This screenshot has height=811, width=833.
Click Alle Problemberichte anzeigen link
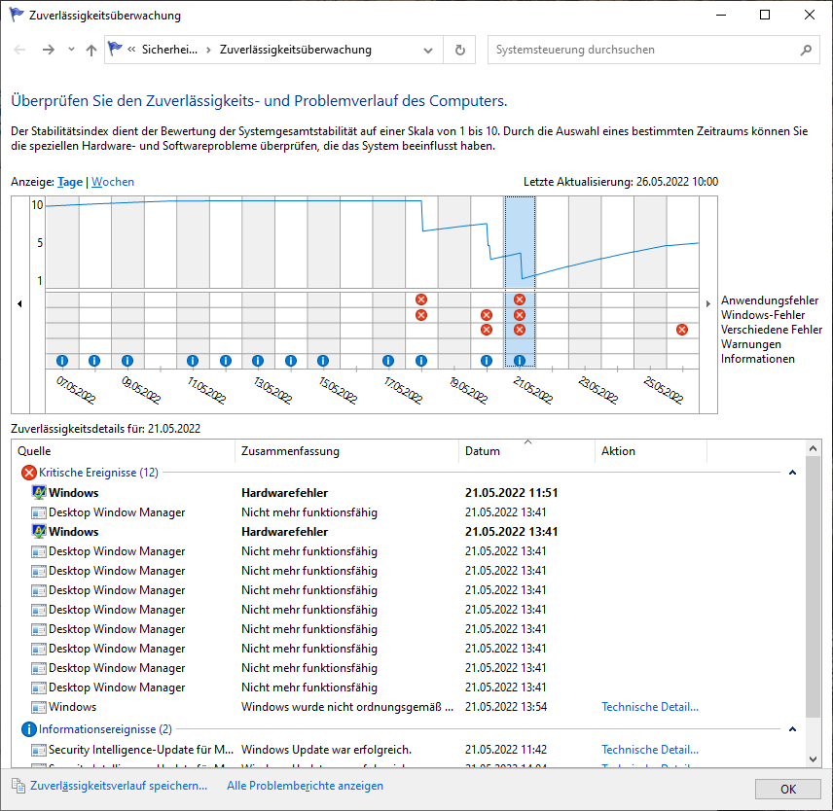click(x=305, y=786)
